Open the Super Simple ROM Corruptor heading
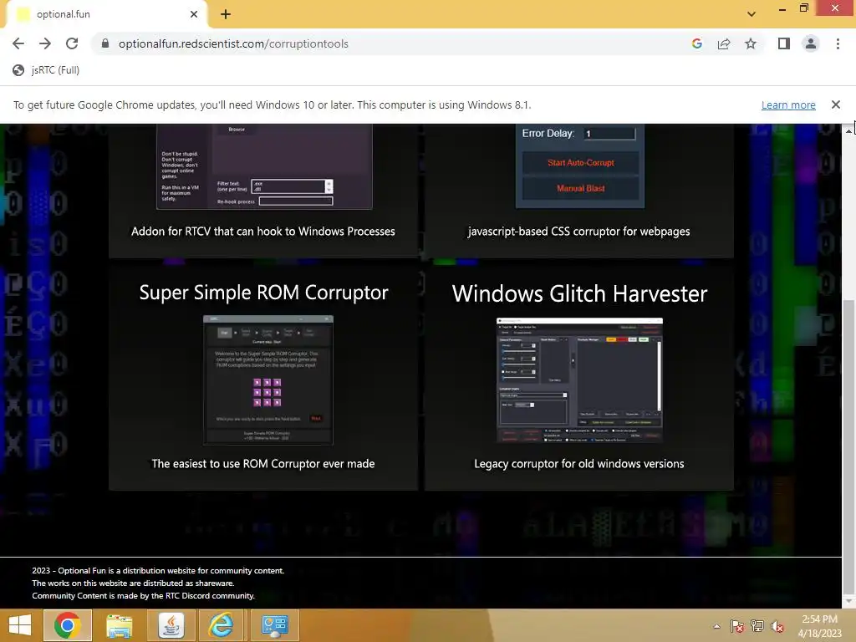The width and height of the screenshot is (856, 642). pyautogui.click(x=263, y=293)
